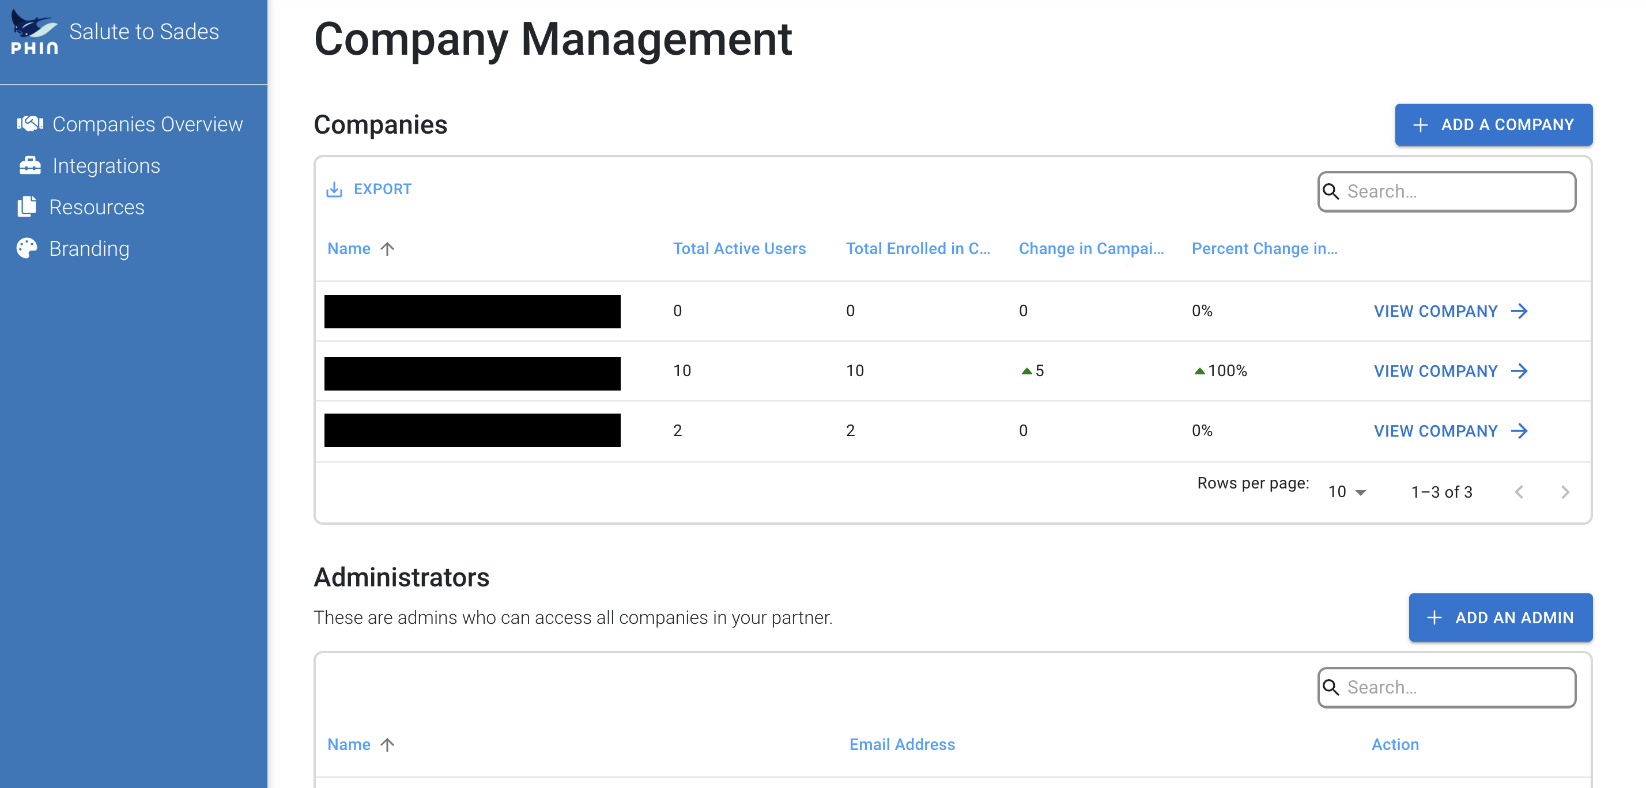Click the Action column header

click(1395, 745)
